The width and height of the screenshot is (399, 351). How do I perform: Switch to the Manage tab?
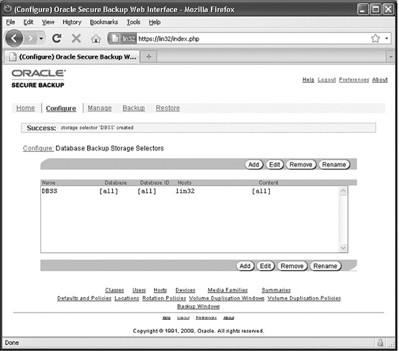[99, 108]
